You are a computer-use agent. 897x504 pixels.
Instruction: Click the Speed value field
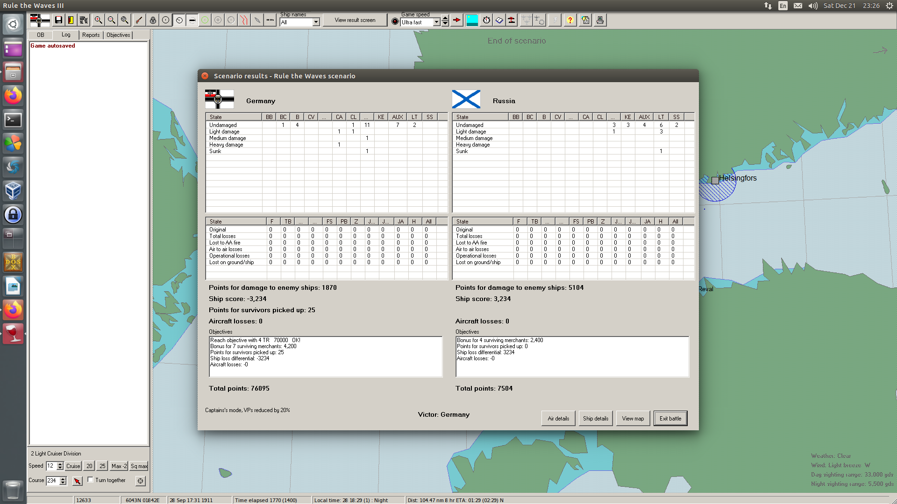(x=51, y=466)
